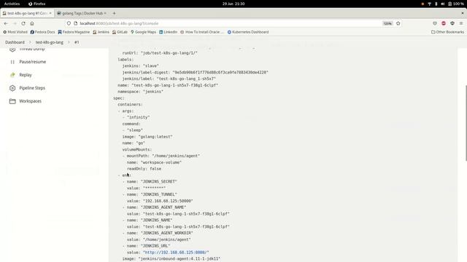
Task: Open Workspaces folder icon in sidebar
Action: point(12,101)
